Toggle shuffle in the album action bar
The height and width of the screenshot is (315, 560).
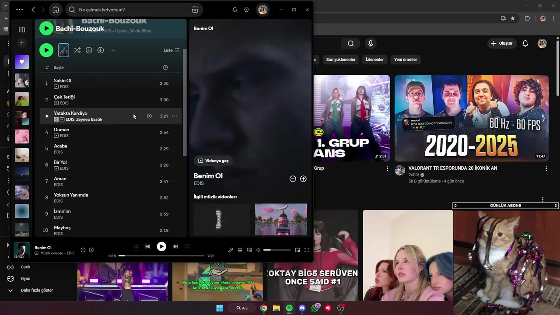click(x=77, y=50)
